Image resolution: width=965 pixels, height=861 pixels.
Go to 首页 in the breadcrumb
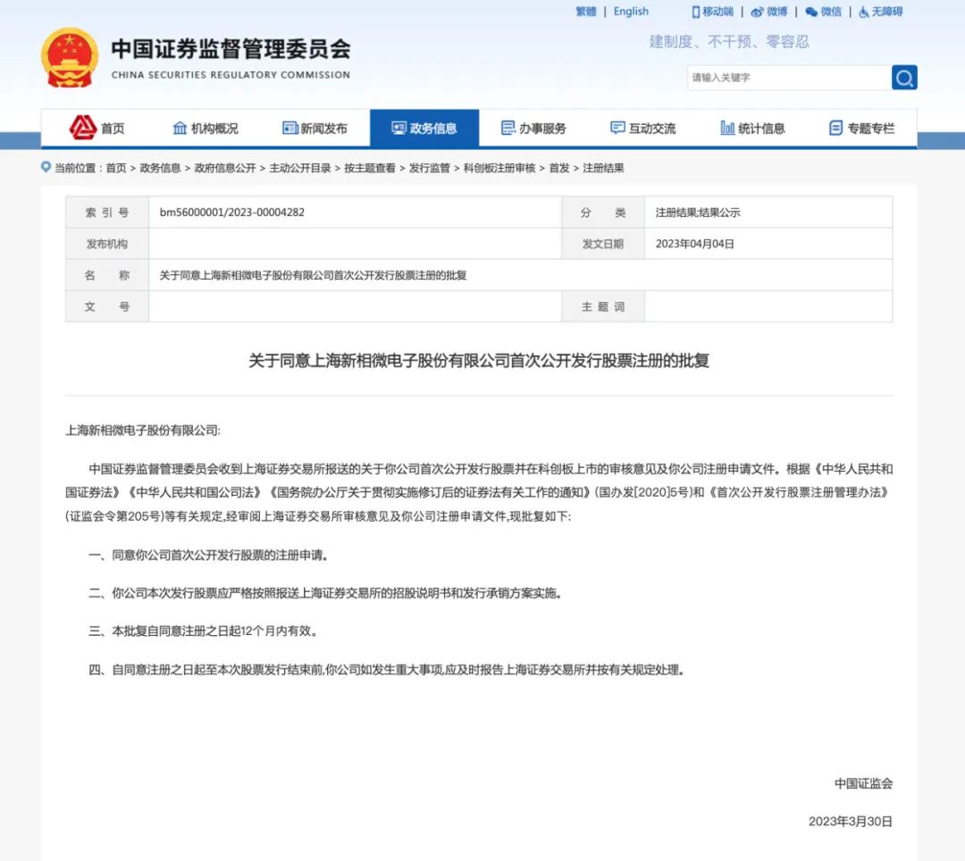pyautogui.click(x=115, y=168)
